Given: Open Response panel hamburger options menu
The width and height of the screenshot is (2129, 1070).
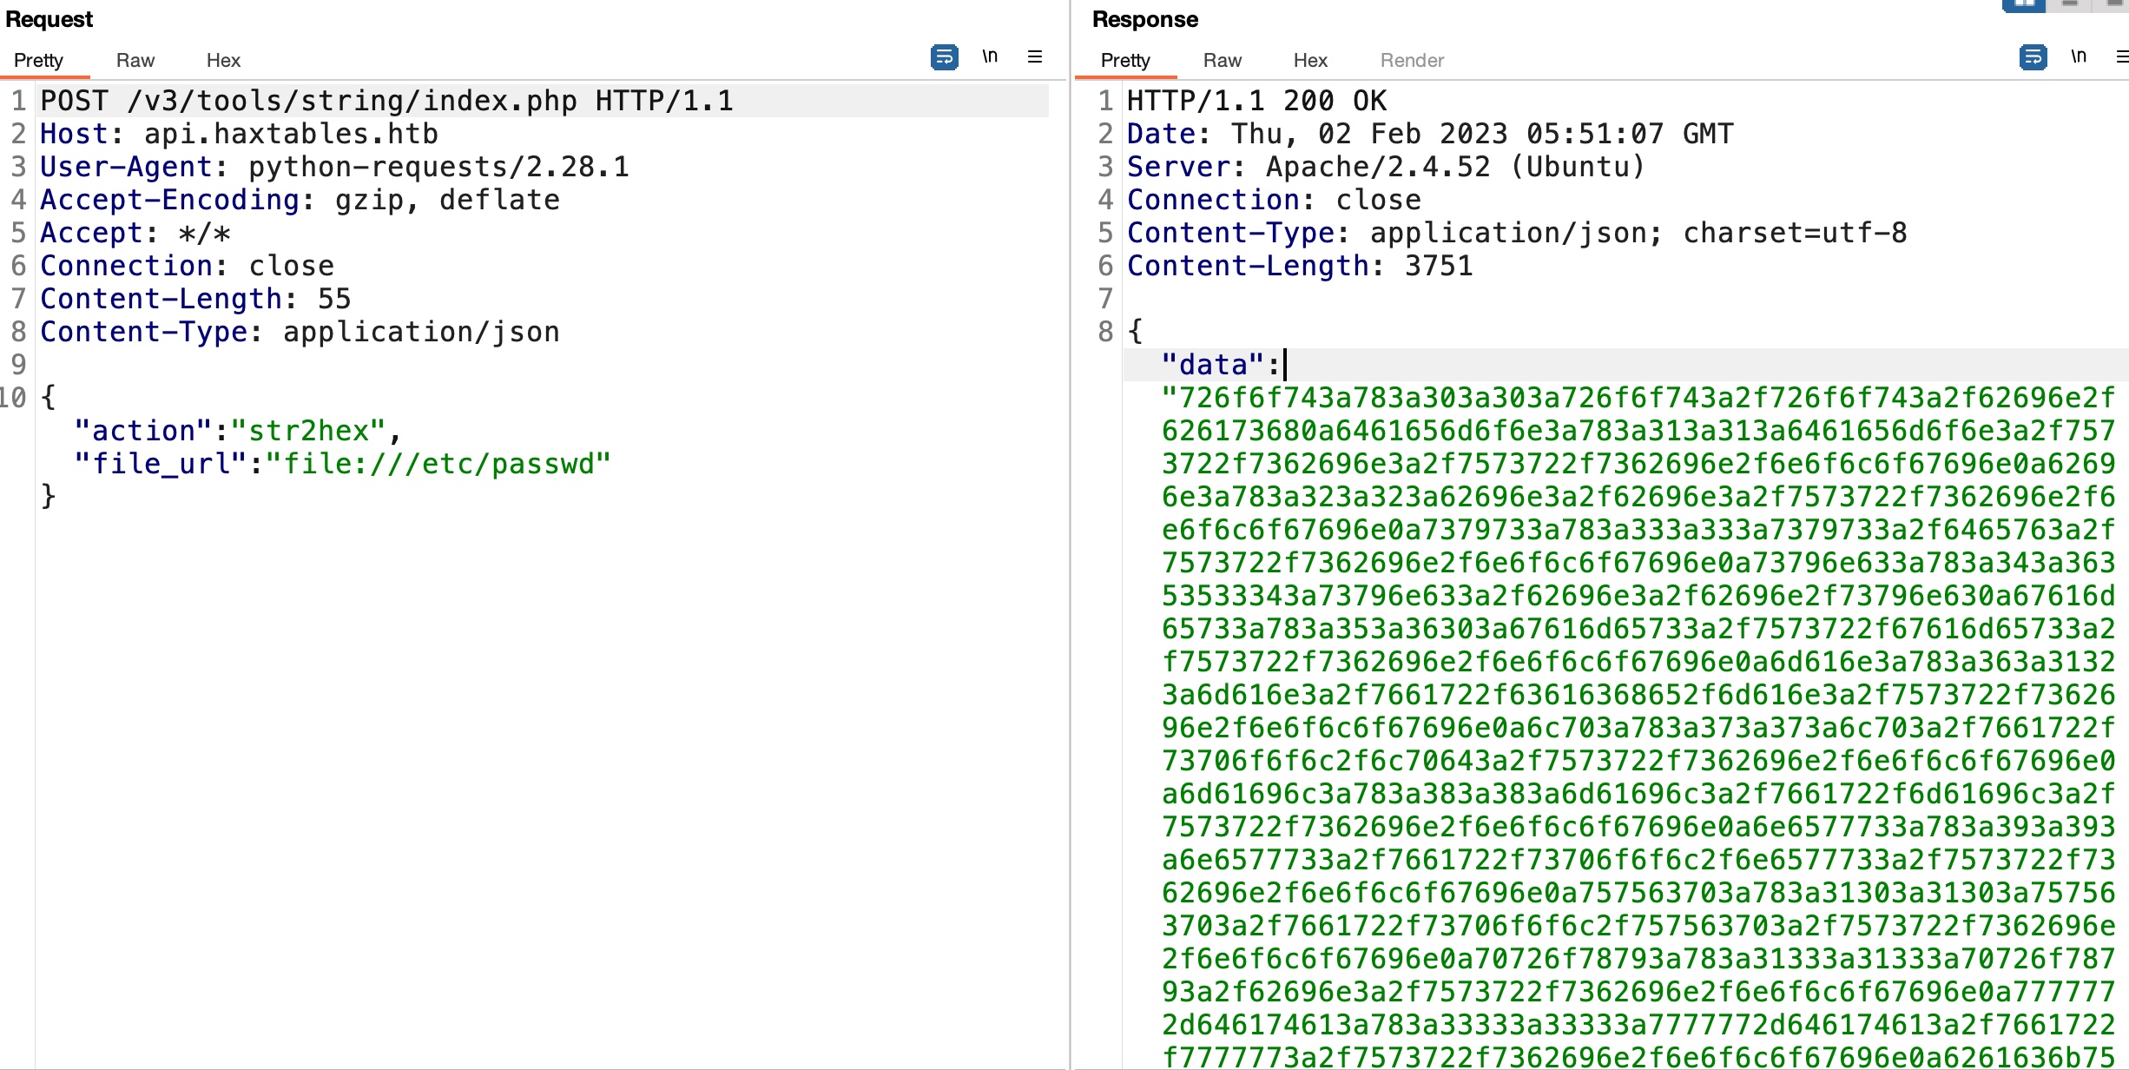Looking at the screenshot, I should 2121,57.
